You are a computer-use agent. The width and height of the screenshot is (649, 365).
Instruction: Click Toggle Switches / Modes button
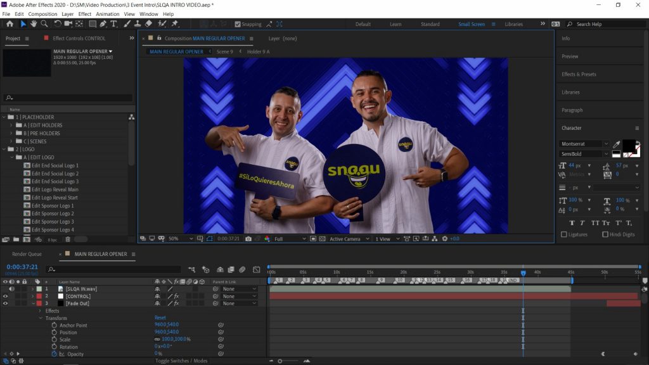pos(182,361)
